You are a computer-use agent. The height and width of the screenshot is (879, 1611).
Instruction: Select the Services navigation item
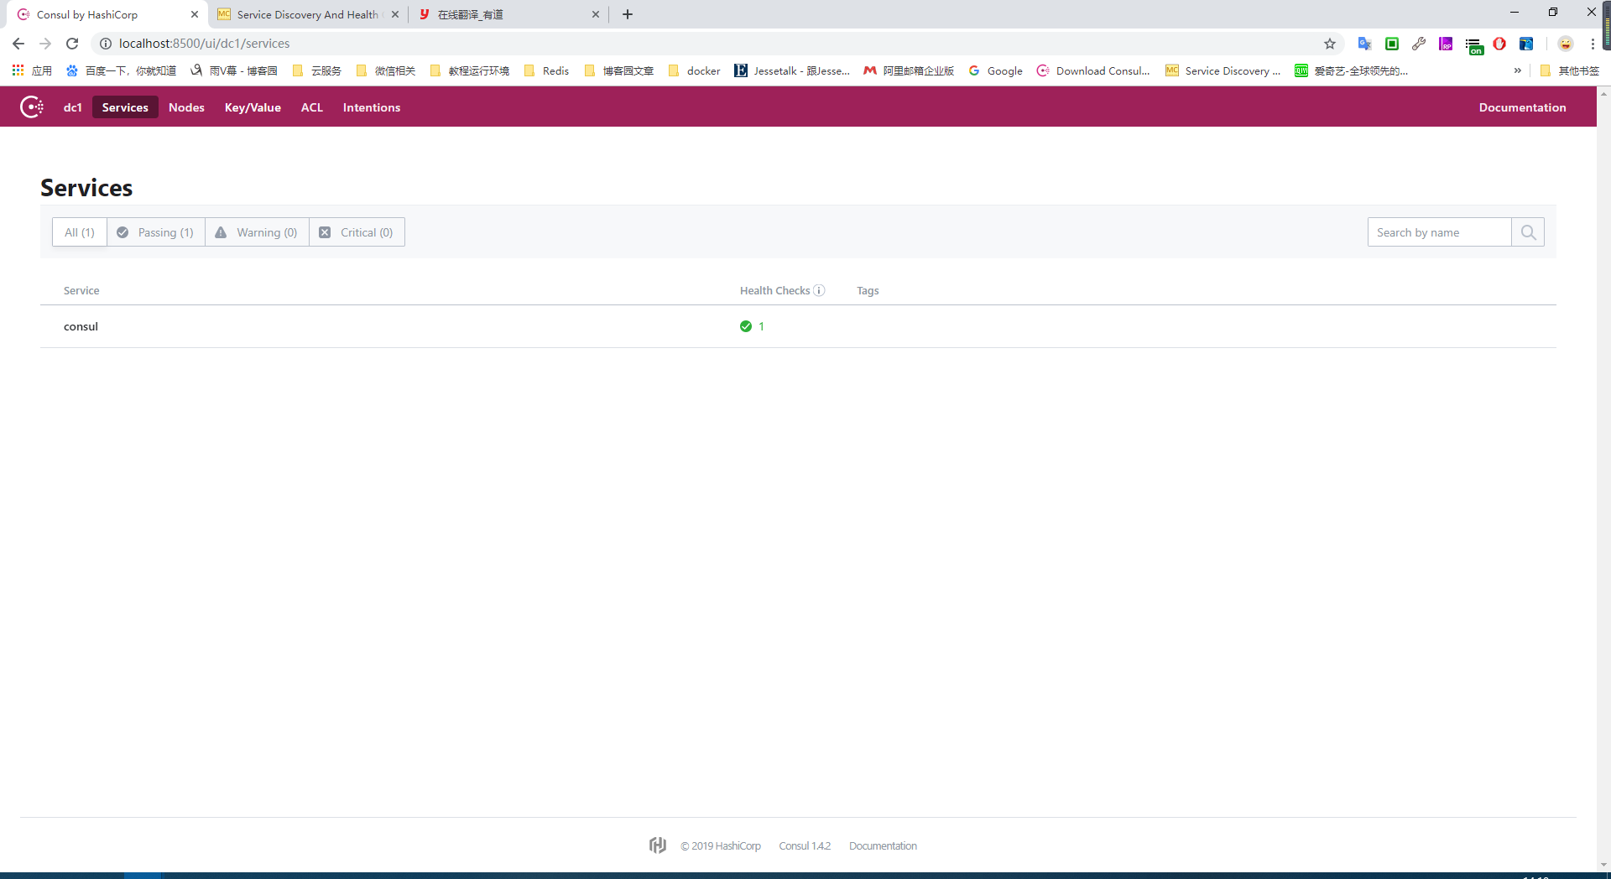125,107
